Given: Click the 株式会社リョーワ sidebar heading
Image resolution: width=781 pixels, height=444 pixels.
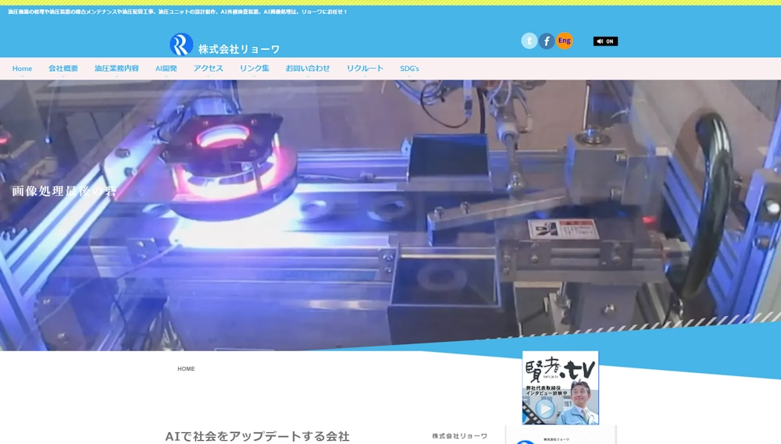Looking at the screenshot, I should click(459, 436).
